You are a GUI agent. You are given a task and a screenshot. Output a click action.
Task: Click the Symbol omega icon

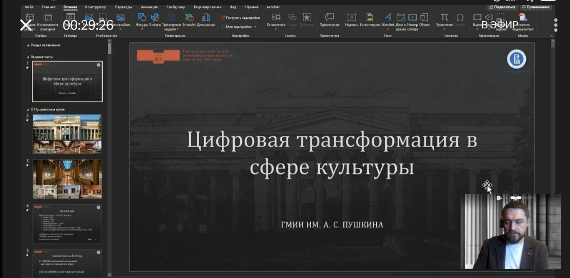pyautogui.click(x=460, y=17)
